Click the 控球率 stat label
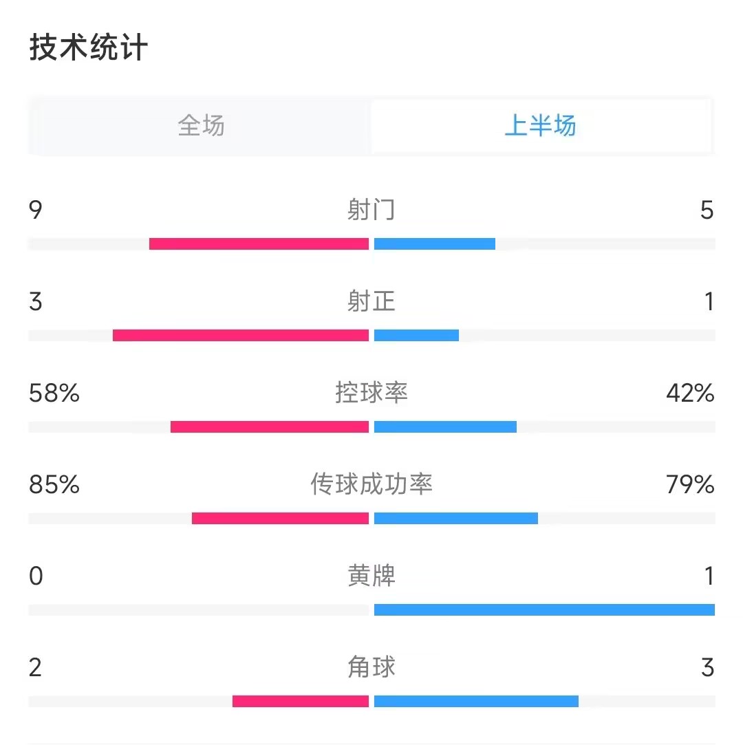Screen dimensions: 743x745 coord(371,393)
